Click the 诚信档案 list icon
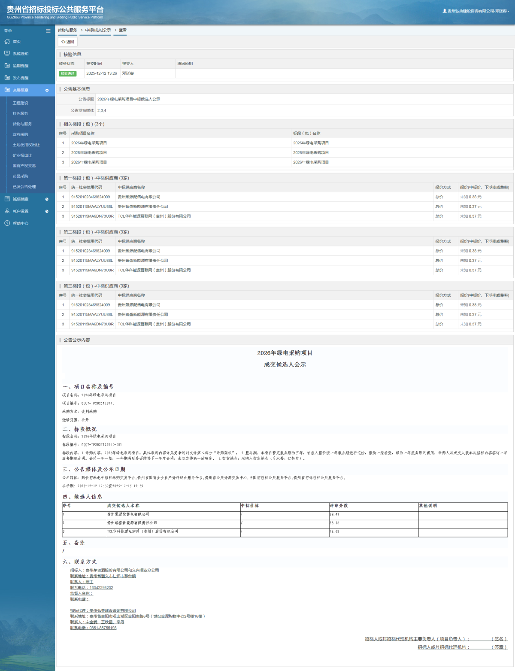Screen dimensions: 515x671 click(7, 199)
